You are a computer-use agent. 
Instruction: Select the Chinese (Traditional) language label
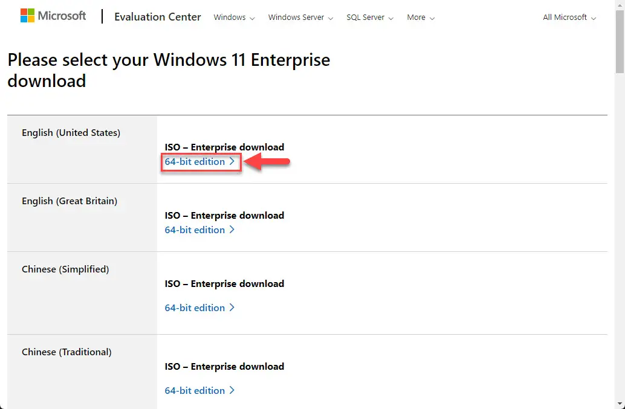point(66,352)
